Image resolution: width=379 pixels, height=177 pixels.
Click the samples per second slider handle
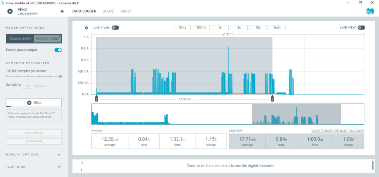[x=60, y=76]
